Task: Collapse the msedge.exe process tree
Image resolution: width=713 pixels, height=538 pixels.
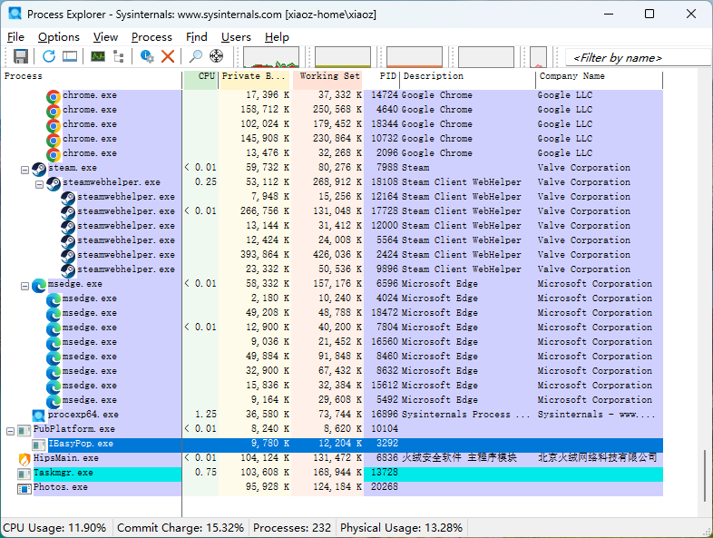Action: [24, 285]
